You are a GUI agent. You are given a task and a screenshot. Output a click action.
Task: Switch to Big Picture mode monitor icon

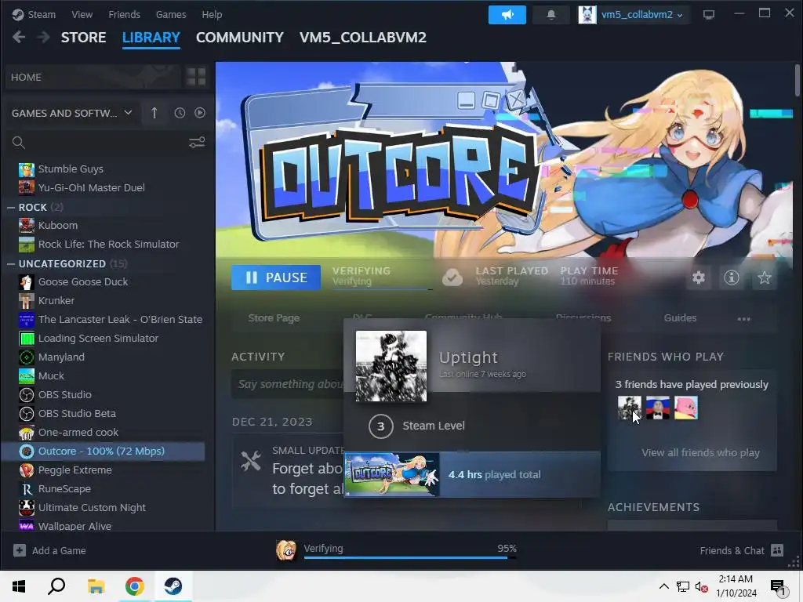tap(709, 15)
